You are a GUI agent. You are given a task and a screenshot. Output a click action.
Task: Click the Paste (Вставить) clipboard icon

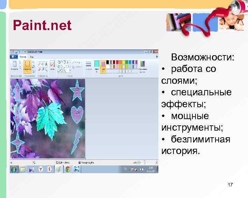[x=14, y=64]
